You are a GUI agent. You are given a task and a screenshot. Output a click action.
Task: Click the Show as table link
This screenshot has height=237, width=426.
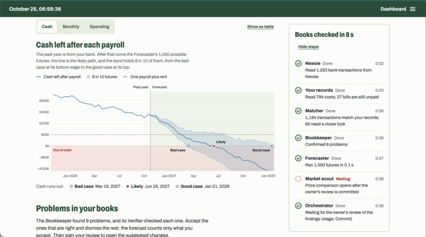(x=260, y=26)
